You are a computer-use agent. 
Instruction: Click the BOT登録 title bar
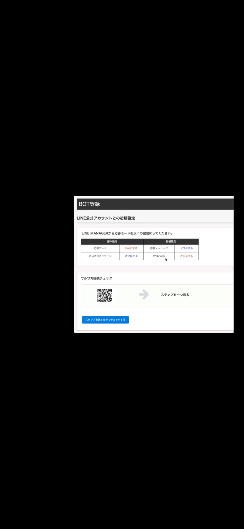tap(155, 204)
